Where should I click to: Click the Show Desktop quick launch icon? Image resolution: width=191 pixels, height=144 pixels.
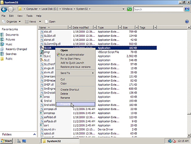click(24, 141)
